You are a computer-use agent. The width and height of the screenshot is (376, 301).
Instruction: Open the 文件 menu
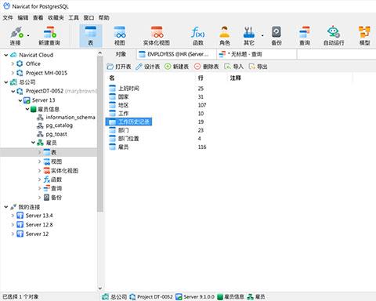click(8, 18)
